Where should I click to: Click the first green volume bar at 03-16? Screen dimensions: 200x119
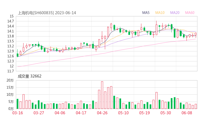coord(18,104)
